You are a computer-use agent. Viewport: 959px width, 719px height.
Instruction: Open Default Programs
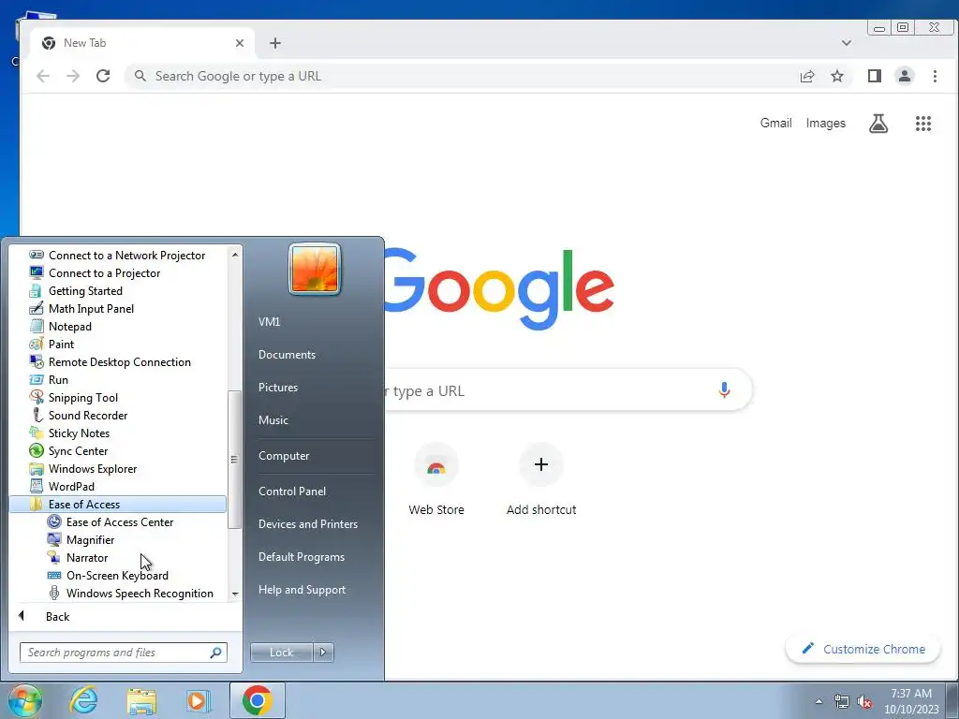(301, 557)
